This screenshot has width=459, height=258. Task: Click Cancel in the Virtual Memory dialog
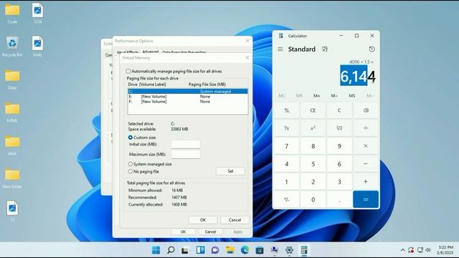(x=235, y=220)
